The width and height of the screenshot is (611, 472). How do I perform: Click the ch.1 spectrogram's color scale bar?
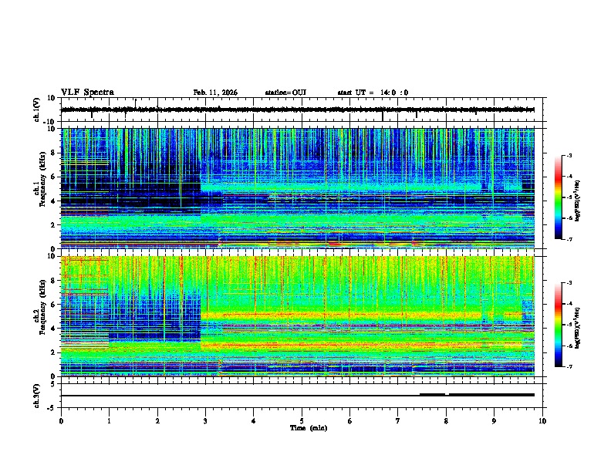click(x=559, y=197)
